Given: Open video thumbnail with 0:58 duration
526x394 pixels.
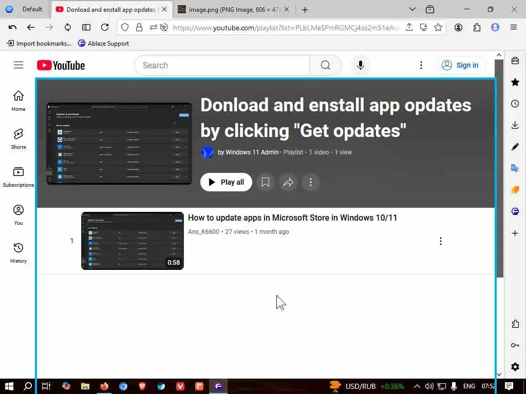Looking at the screenshot, I should [x=133, y=241].
